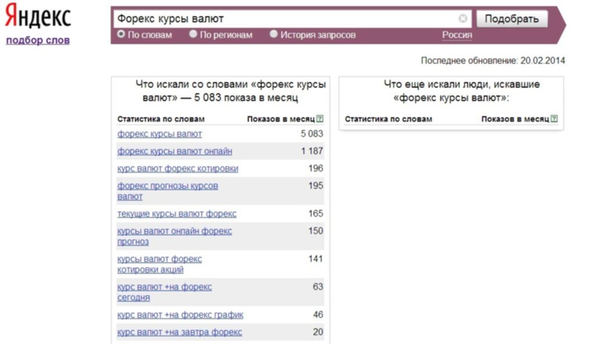
Task: Click the value 20 in the table
Action: 318,332
